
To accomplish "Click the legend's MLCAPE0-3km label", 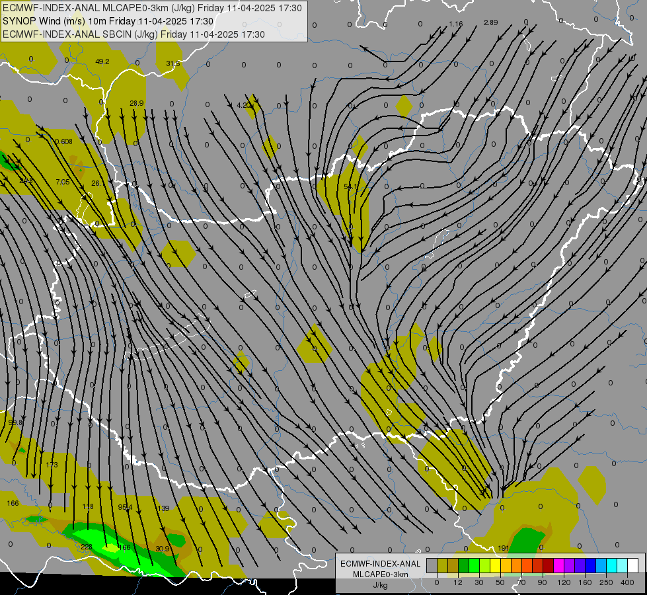I will 381,575.
